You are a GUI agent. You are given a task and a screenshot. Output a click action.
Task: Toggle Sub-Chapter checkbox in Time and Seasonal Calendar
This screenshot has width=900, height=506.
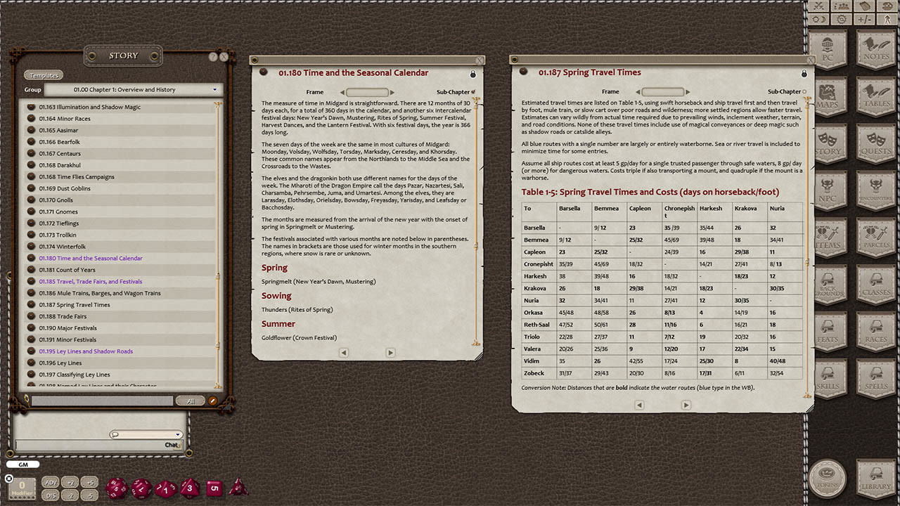(x=473, y=92)
